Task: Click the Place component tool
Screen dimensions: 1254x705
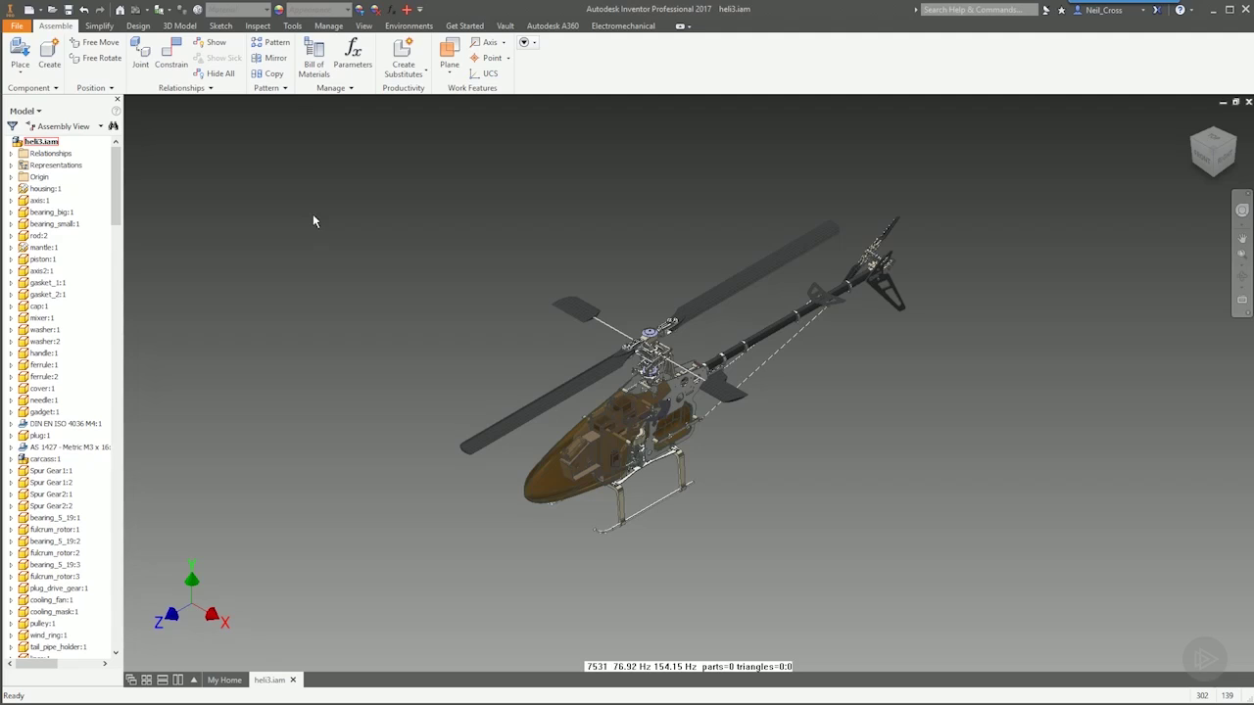Action: click(20, 55)
